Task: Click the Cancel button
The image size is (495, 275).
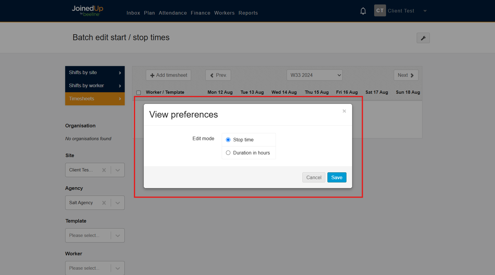Action: click(x=314, y=177)
